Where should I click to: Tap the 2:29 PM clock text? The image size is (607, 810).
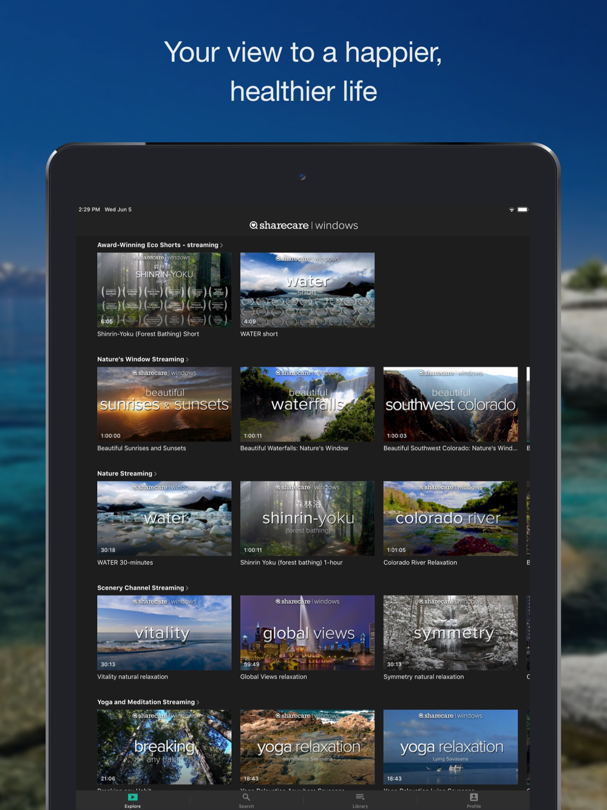pos(89,209)
